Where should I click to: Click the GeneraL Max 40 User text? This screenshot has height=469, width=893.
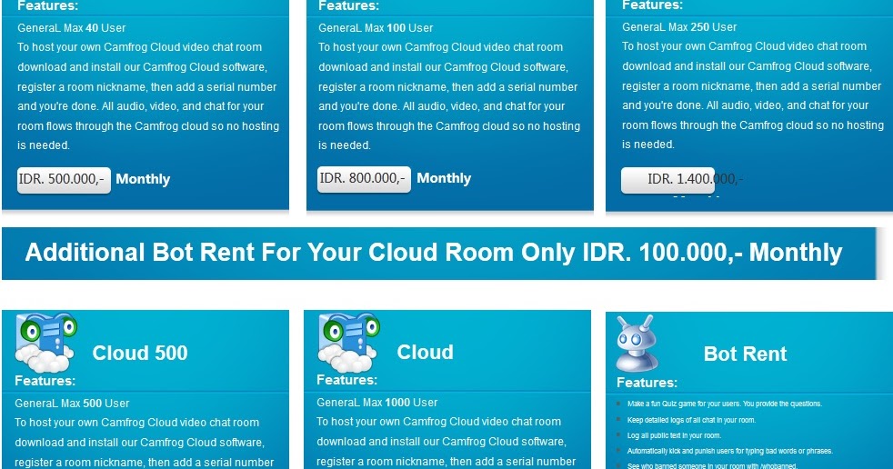(71, 28)
